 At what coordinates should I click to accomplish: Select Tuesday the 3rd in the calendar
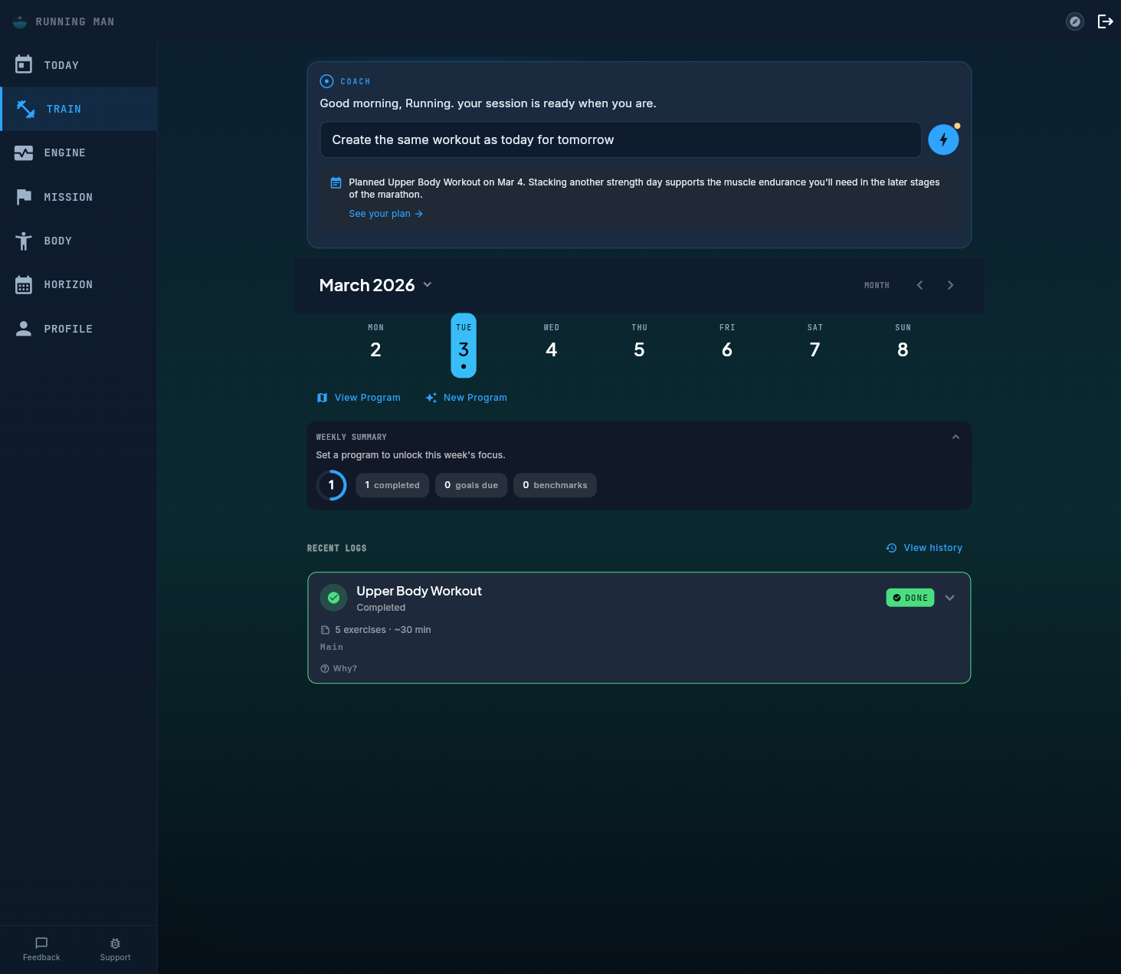click(x=463, y=346)
